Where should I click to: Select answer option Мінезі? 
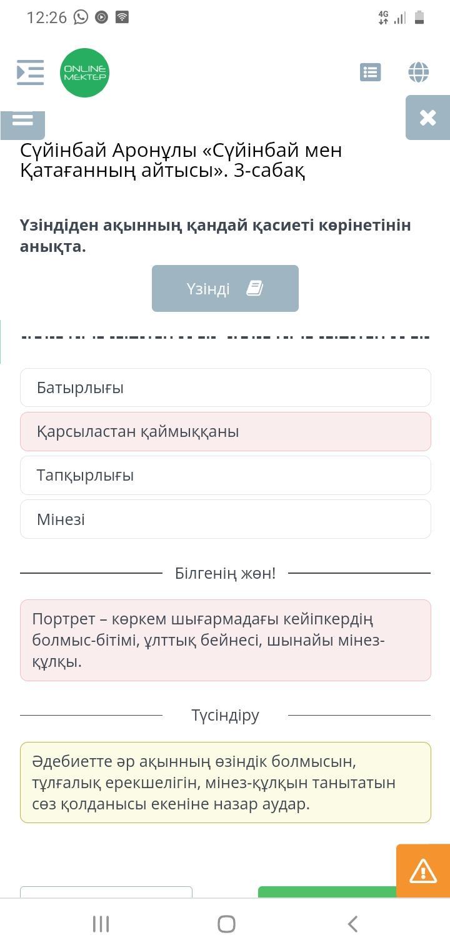coord(225,519)
